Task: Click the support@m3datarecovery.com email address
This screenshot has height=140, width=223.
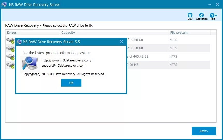Action: (x=64, y=66)
